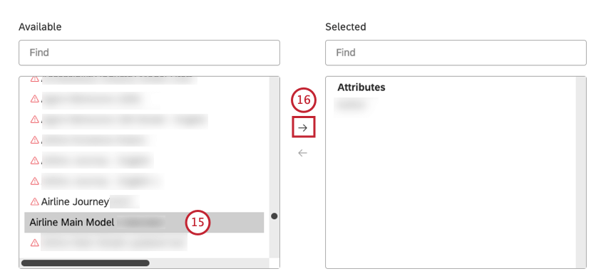Click the Find field under Available

(149, 53)
